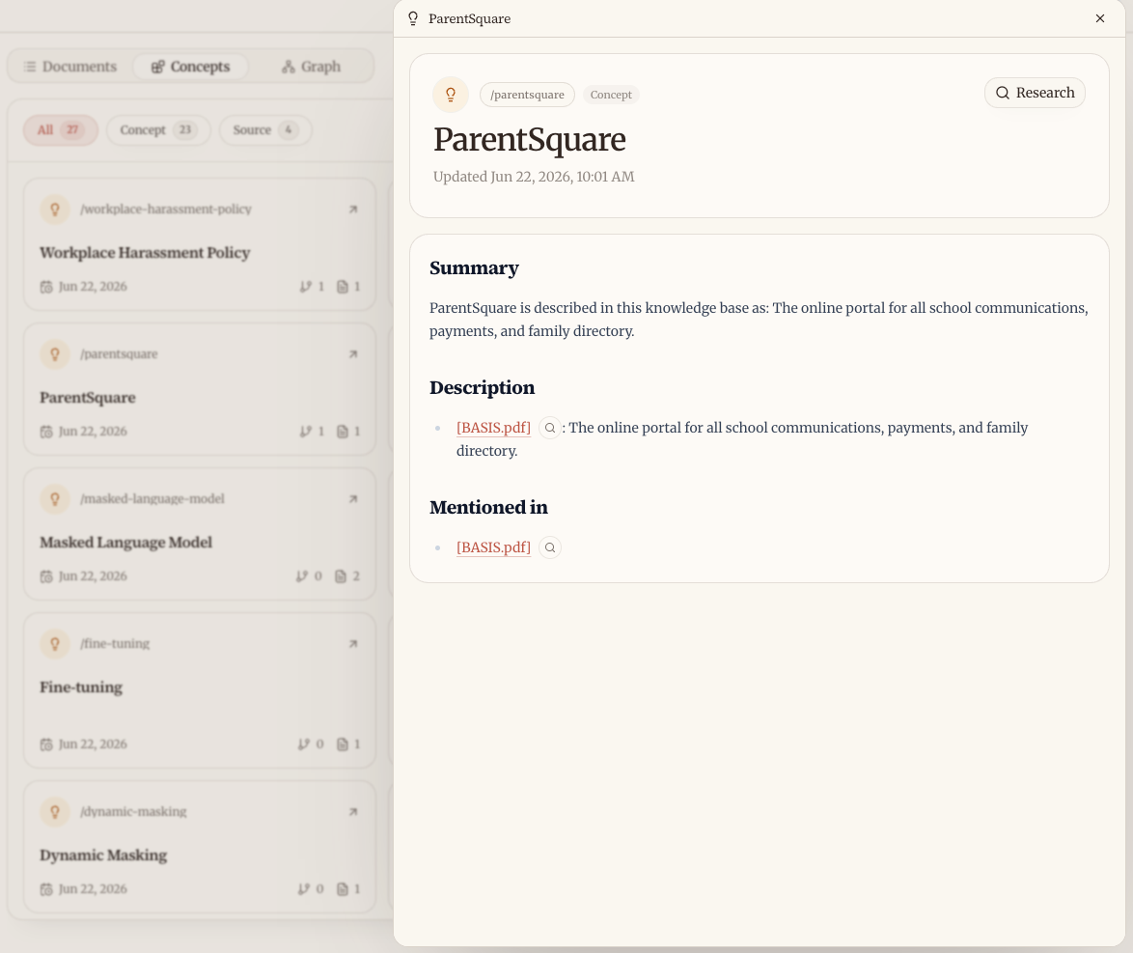The width and height of the screenshot is (1133, 953).
Task: Close the ParentSquare detail panel
Action: coord(1100,18)
